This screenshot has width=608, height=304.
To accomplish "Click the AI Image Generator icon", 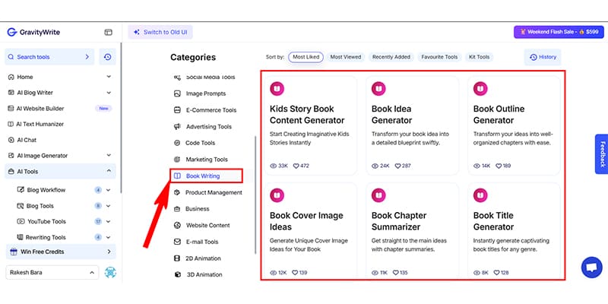I will [x=11, y=156].
